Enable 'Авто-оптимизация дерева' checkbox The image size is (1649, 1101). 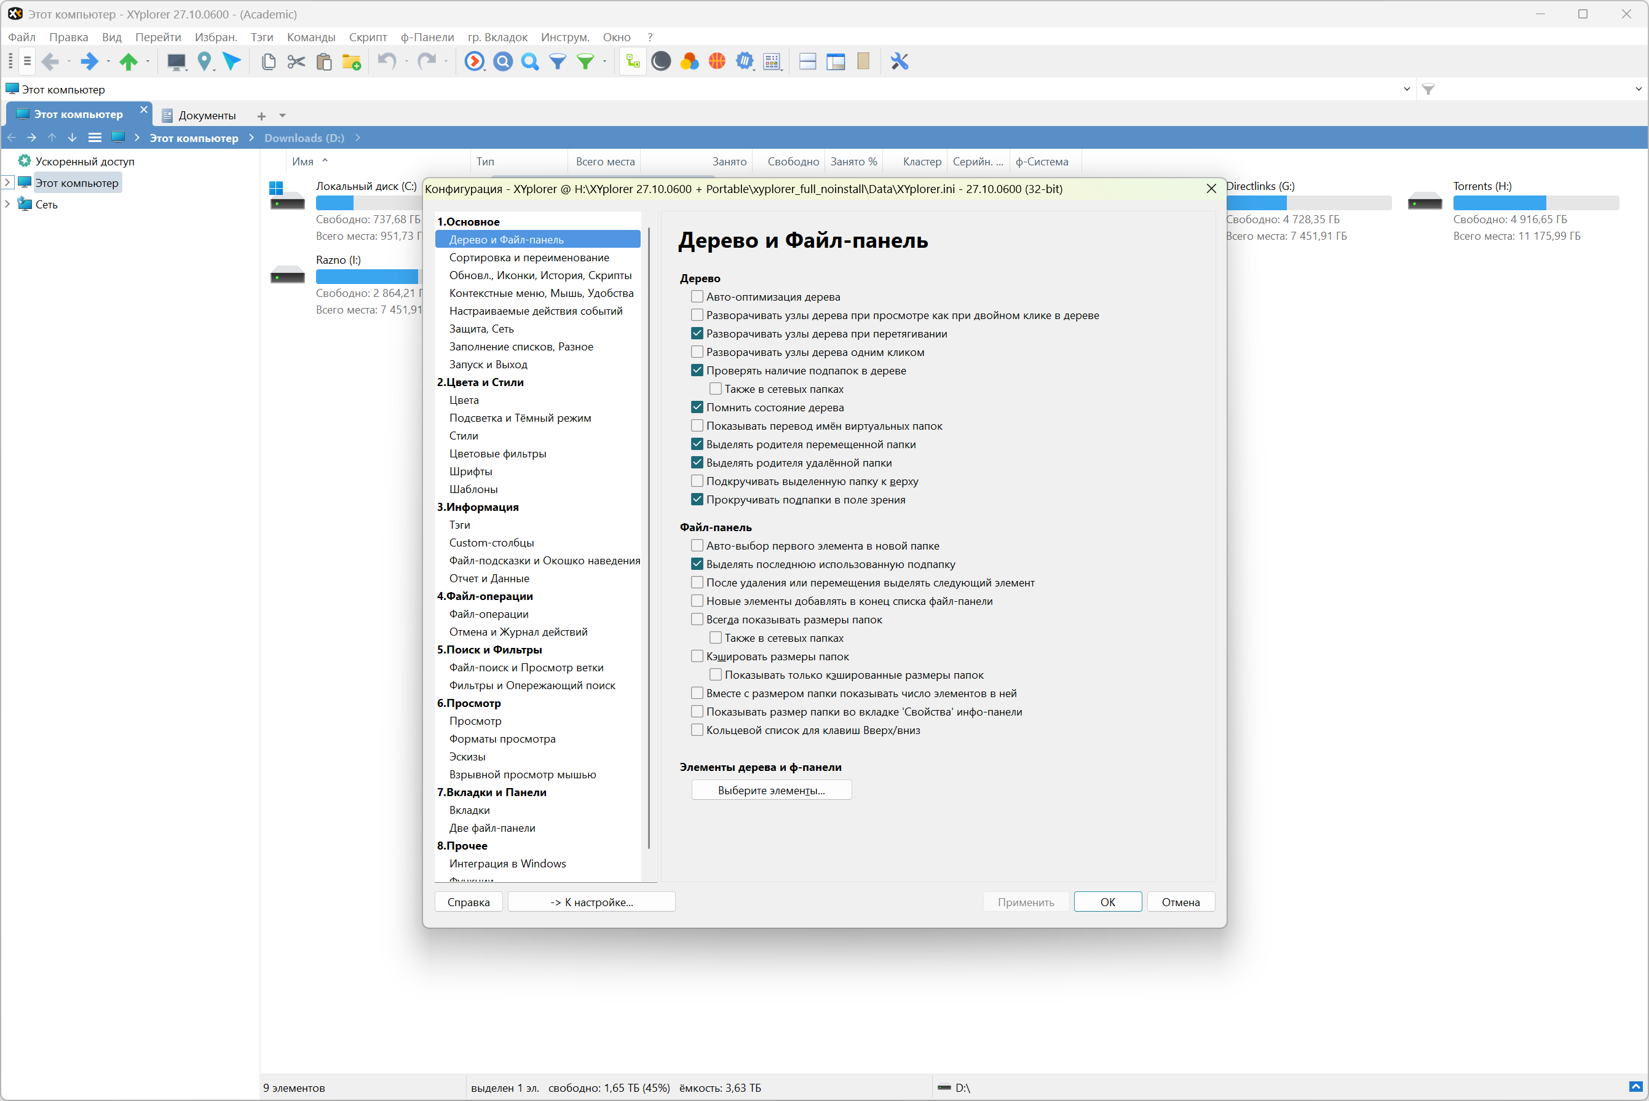tap(697, 297)
